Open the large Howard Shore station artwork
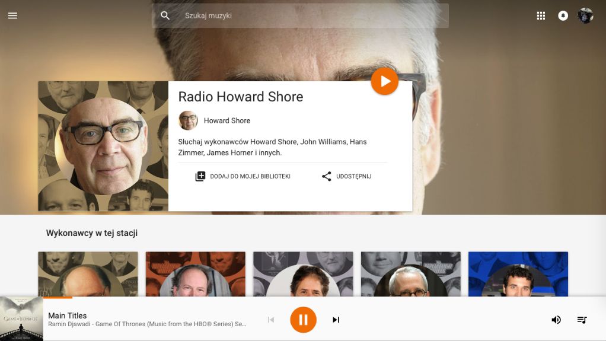606x341 pixels. point(103,146)
